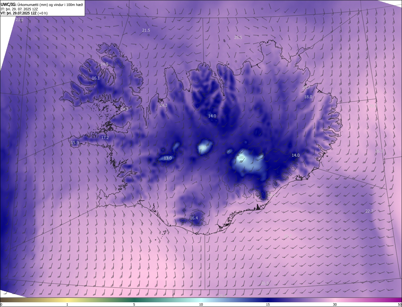
Task: Click the 16.1 value label
Action: click(x=96, y=78)
